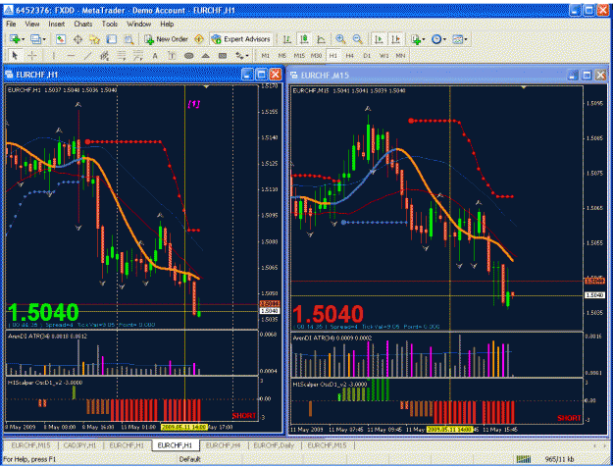Click the large red 1.5040 price label
The width and height of the screenshot is (613, 467).
(x=329, y=314)
